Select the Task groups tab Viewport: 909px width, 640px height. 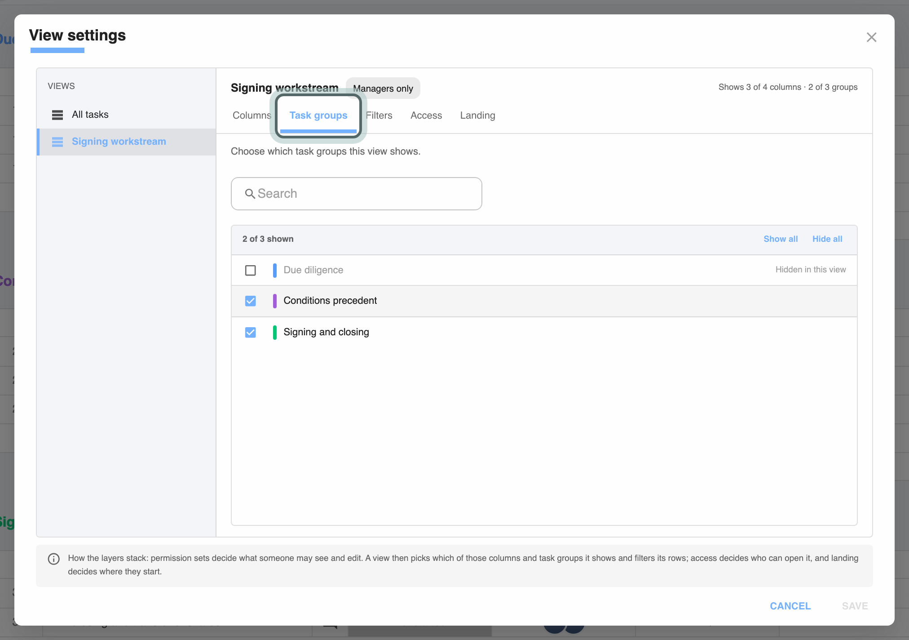(318, 116)
